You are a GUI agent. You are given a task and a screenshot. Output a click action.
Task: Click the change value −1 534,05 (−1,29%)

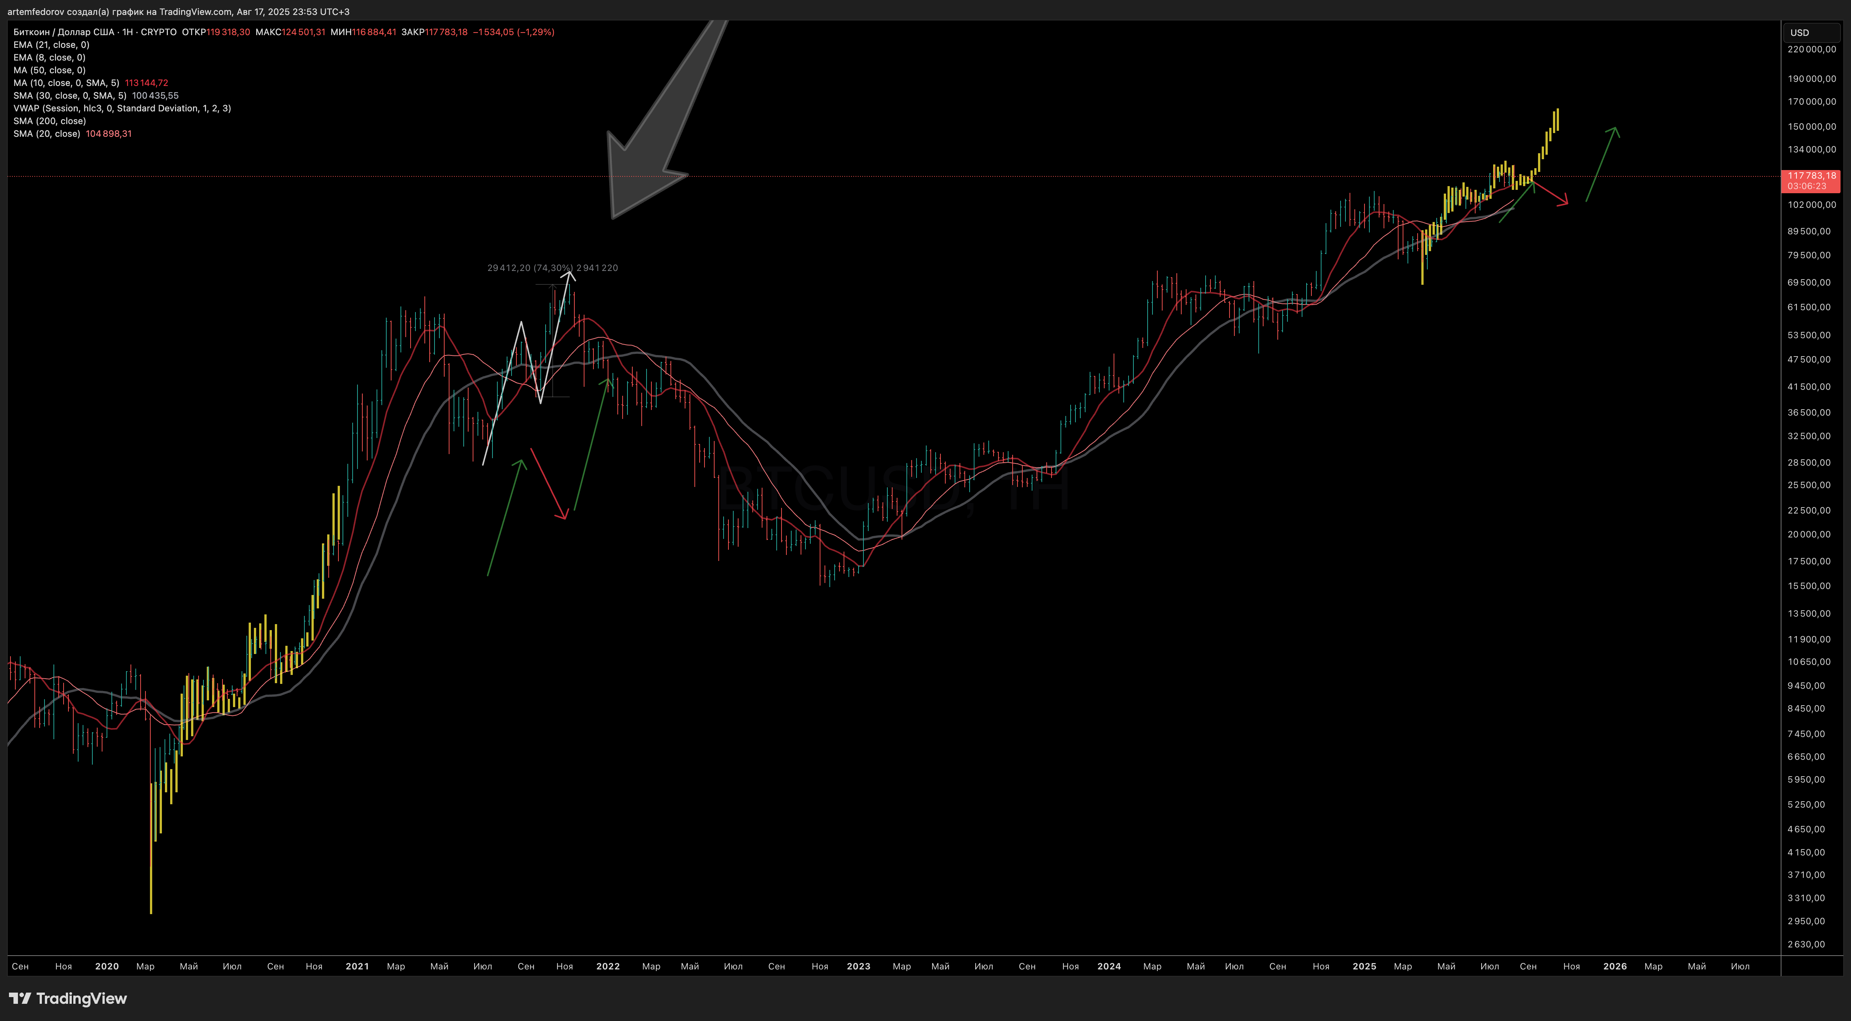(x=514, y=32)
